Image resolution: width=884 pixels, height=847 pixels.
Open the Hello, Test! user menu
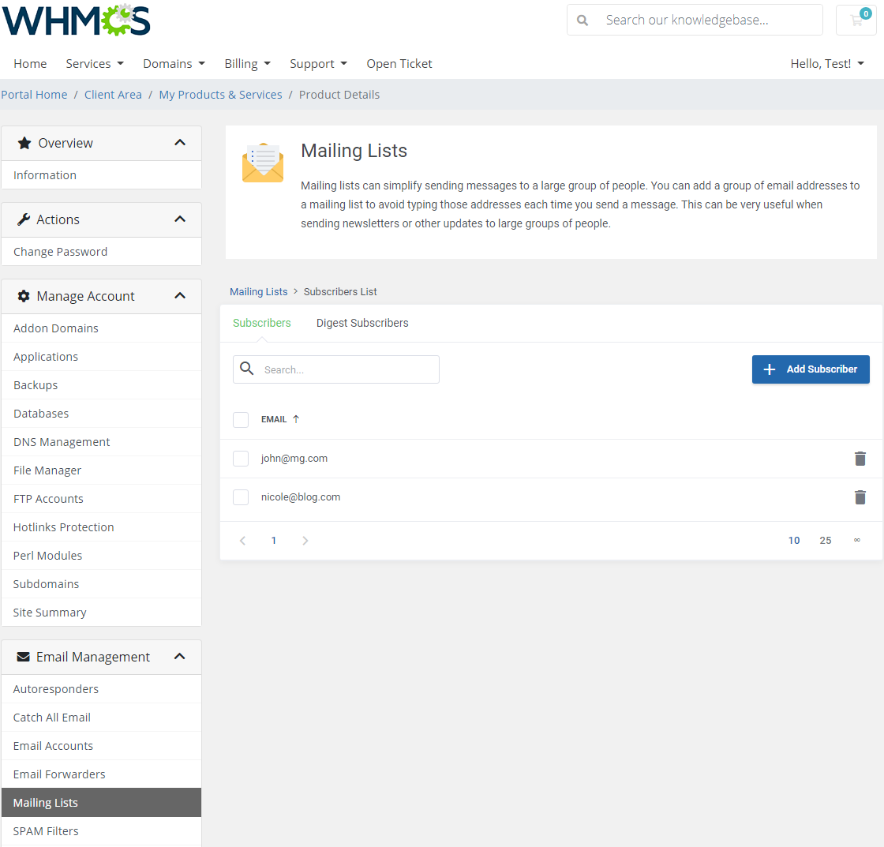[x=827, y=64]
